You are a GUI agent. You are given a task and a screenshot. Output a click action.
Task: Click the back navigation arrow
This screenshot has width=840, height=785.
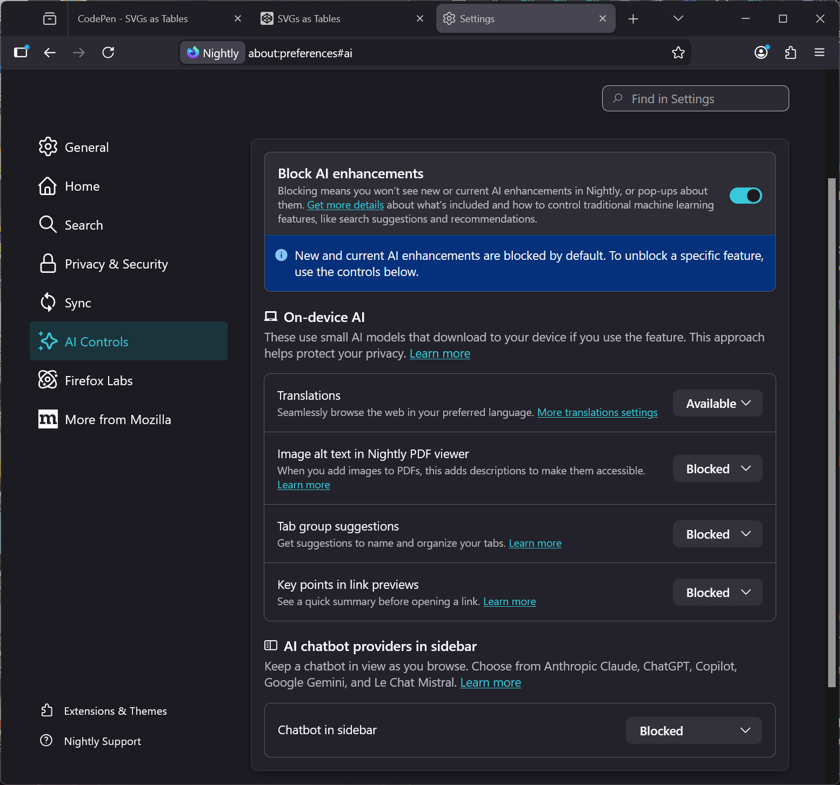pyautogui.click(x=50, y=52)
